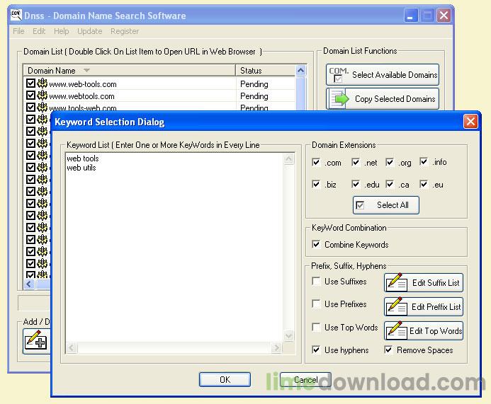Image resolution: width=491 pixels, height=404 pixels.
Task: Open the File menu
Action: [x=18, y=31]
